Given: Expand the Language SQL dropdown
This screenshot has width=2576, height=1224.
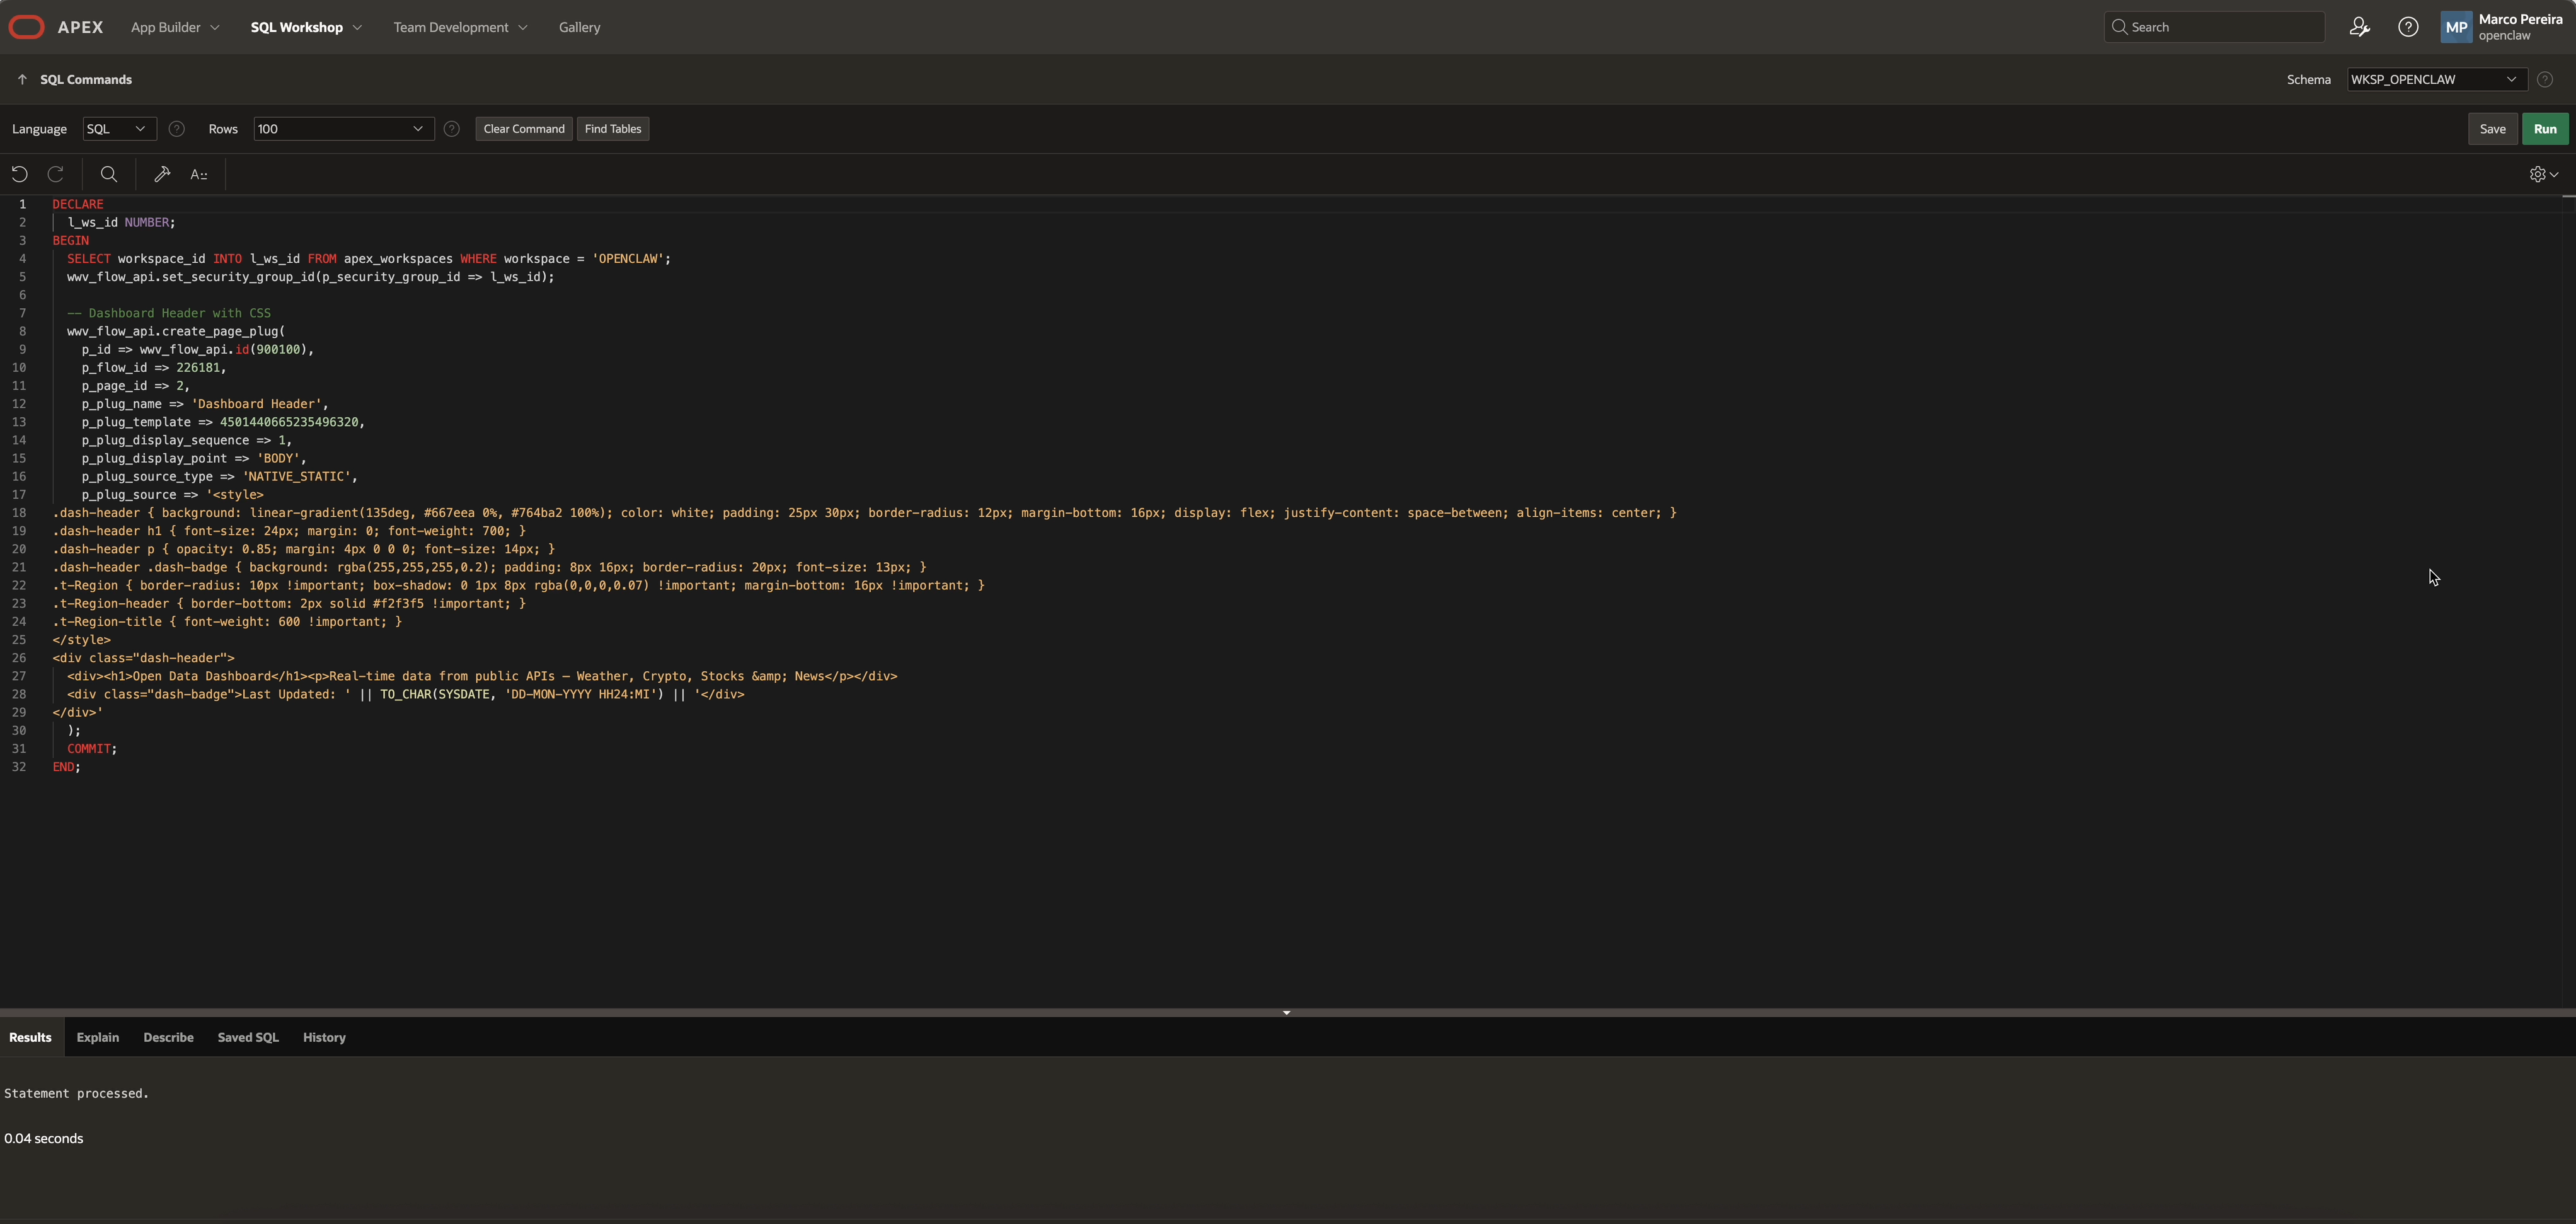Looking at the screenshot, I should [119, 129].
